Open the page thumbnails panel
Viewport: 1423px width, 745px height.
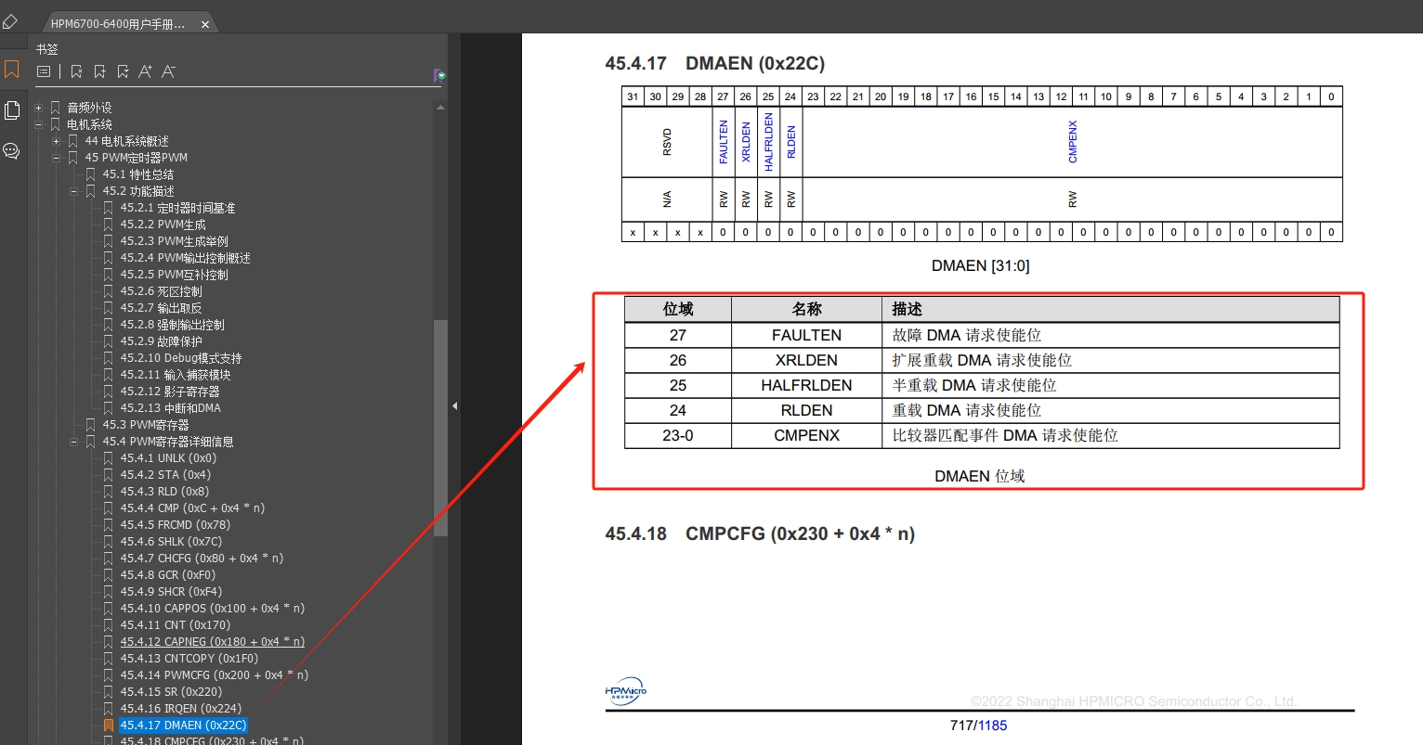coord(12,109)
